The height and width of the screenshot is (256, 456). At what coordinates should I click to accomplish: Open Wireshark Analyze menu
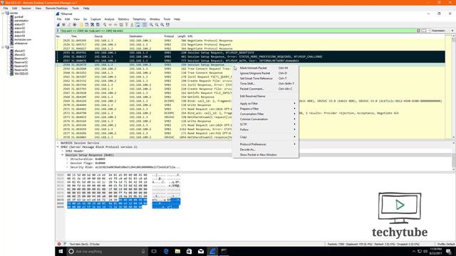click(109, 19)
